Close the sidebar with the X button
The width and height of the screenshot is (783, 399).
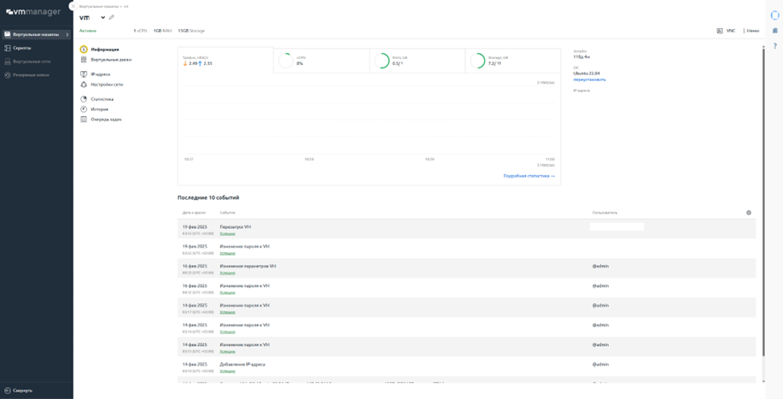(x=73, y=6)
